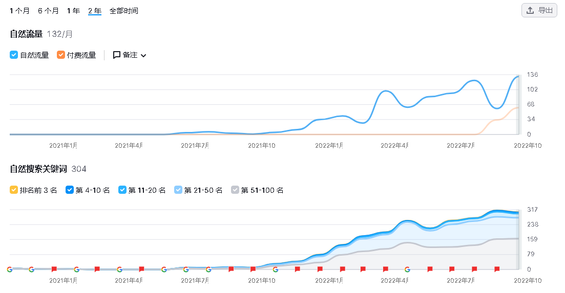Toggle the 第 21-50 名 checkbox
Image resolution: width=565 pixels, height=293 pixels.
coord(178,190)
